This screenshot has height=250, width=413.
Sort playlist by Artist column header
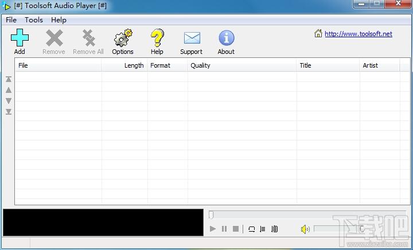(380, 65)
